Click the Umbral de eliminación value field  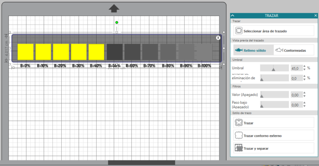[296, 78]
